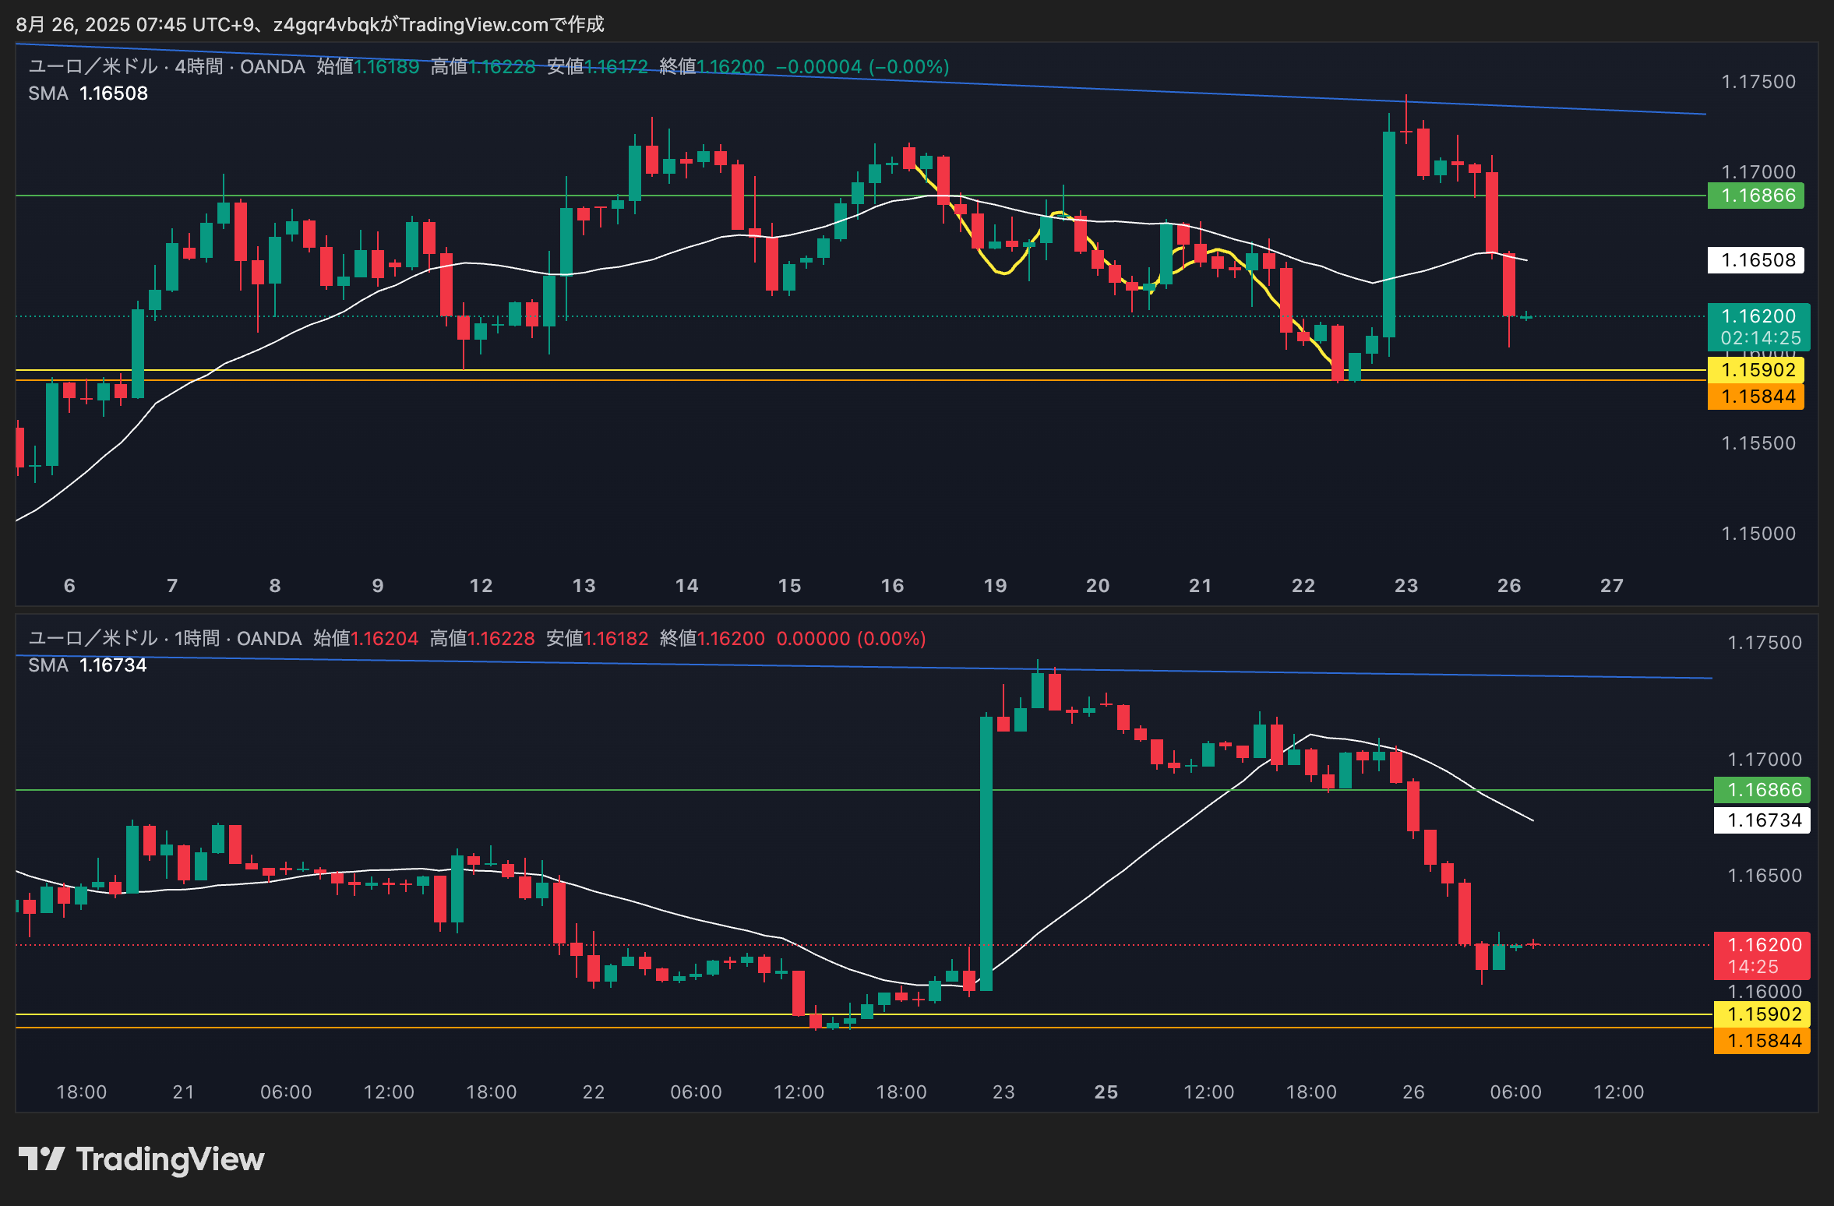Click the green 1.16866 price label on the 4-hour chart

pyautogui.click(x=1755, y=196)
